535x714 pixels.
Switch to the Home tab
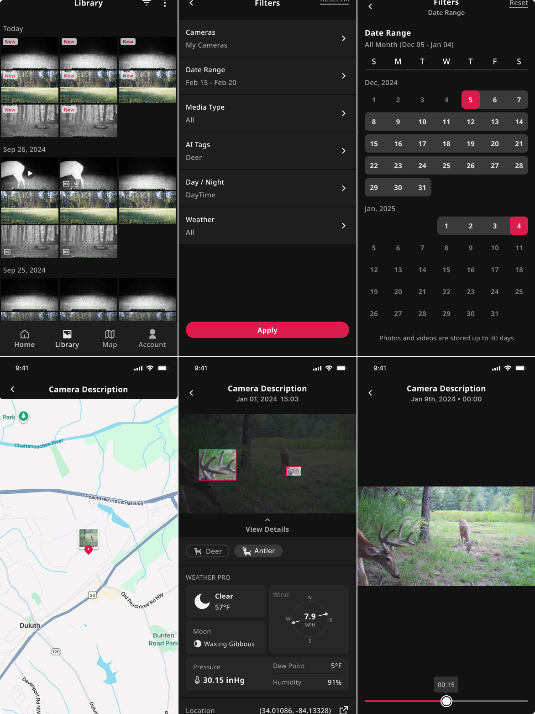tap(25, 338)
